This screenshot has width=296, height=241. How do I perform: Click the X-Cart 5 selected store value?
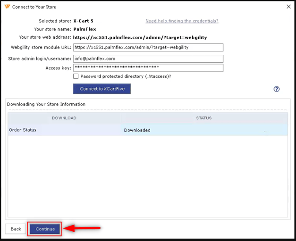pyautogui.click(x=83, y=21)
